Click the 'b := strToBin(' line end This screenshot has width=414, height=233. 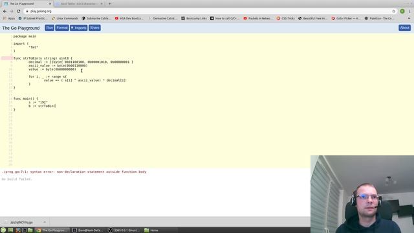point(55,106)
